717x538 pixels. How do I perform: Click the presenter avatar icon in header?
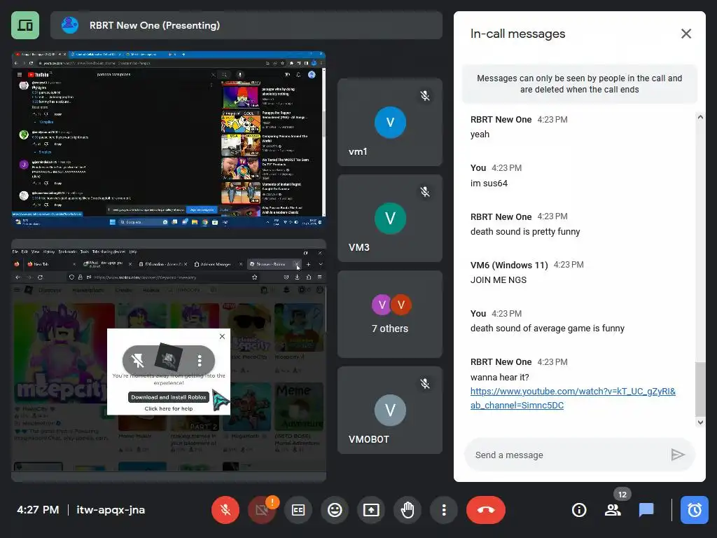[x=69, y=25]
